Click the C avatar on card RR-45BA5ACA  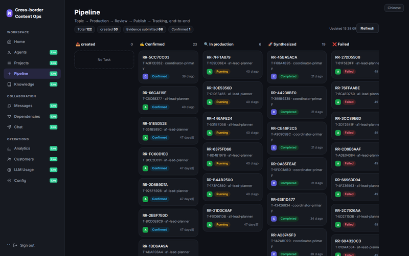[274, 76]
